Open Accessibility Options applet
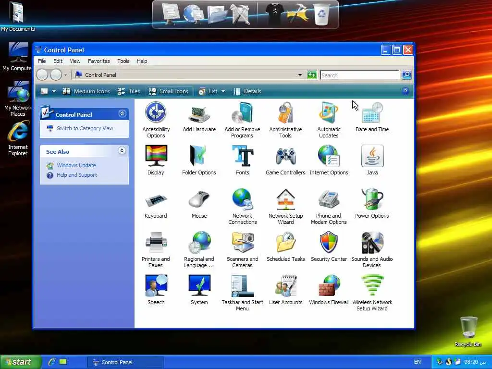Viewport: 492px width, 369px height. tap(156, 120)
